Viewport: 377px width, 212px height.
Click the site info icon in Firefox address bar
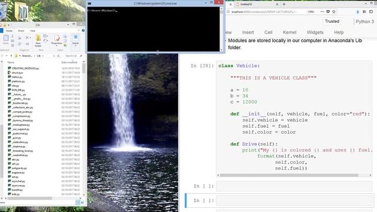coord(228,12)
